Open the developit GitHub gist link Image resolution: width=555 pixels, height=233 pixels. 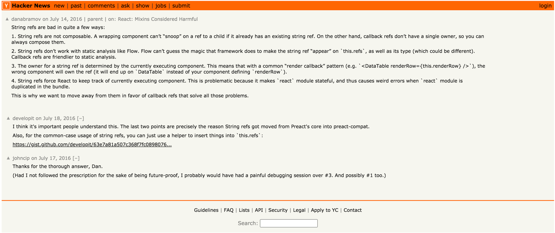(92, 145)
